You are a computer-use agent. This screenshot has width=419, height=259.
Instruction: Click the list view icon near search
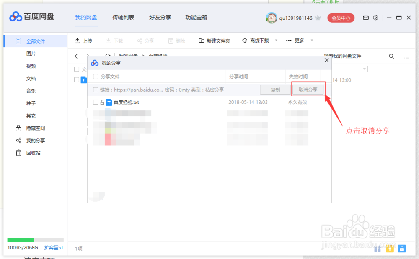406,56
